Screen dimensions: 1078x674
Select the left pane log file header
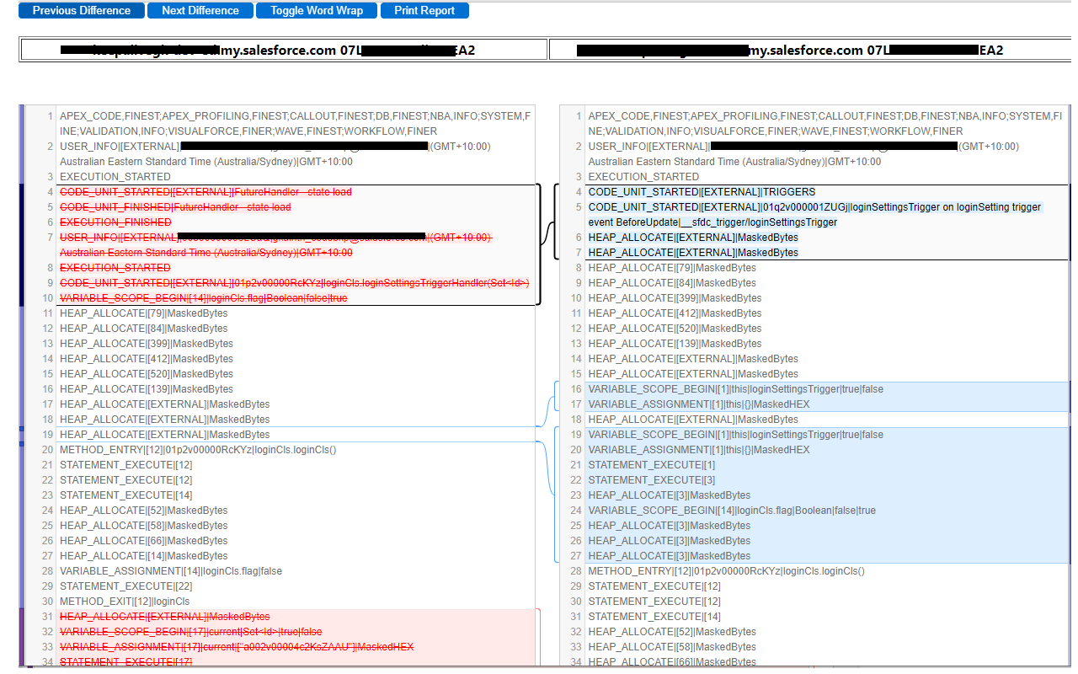click(x=282, y=49)
